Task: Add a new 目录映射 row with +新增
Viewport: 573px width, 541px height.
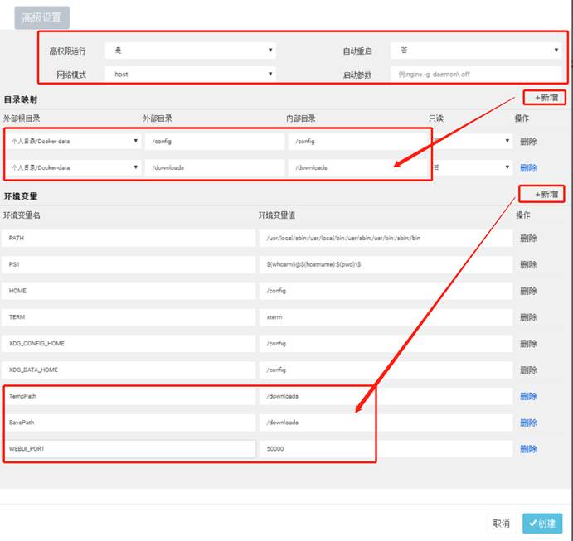Action: (545, 98)
